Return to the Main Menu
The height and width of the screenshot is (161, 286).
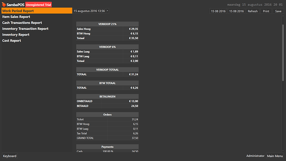click(275, 156)
